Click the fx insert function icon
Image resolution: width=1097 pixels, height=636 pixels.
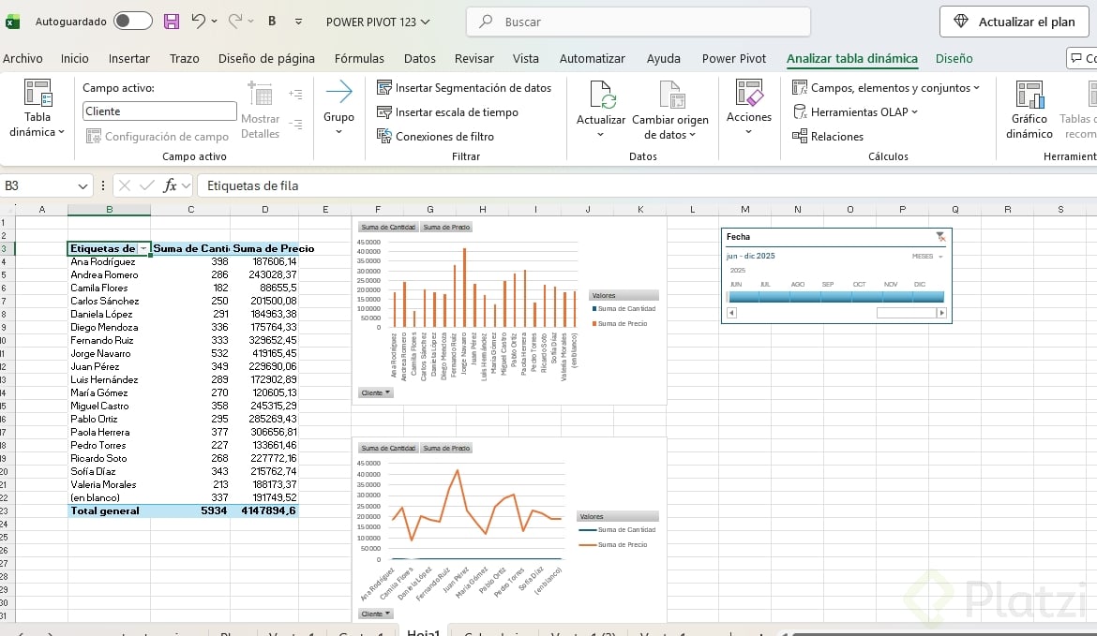pyautogui.click(x=170, y=185)
